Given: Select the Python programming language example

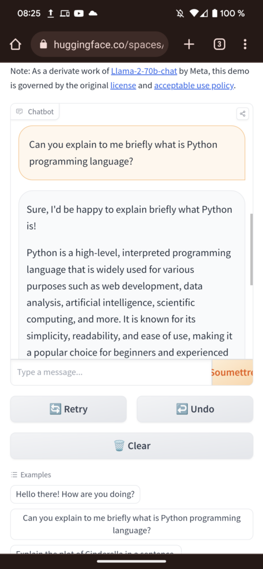Looking at the screenshot, I should point(131,524).
